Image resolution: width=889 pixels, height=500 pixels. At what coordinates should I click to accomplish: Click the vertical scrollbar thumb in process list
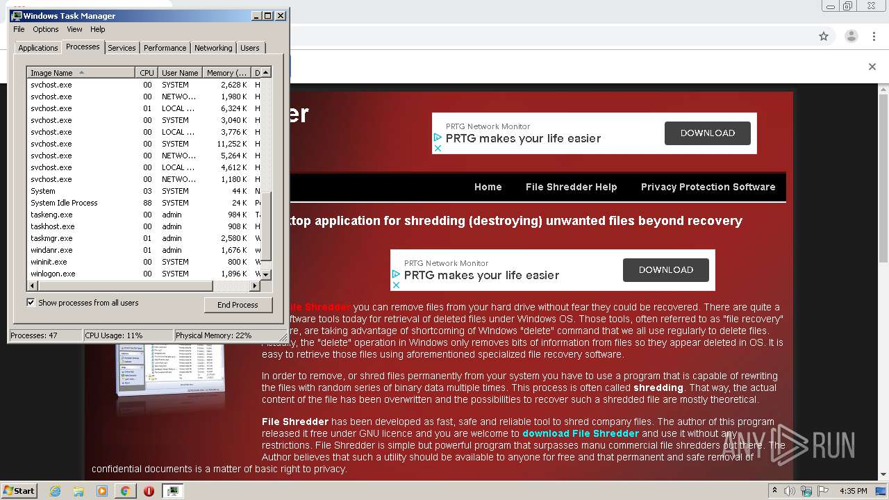pos(266,226)
